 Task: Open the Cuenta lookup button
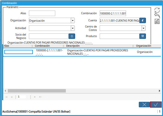(x=143, y=20)
